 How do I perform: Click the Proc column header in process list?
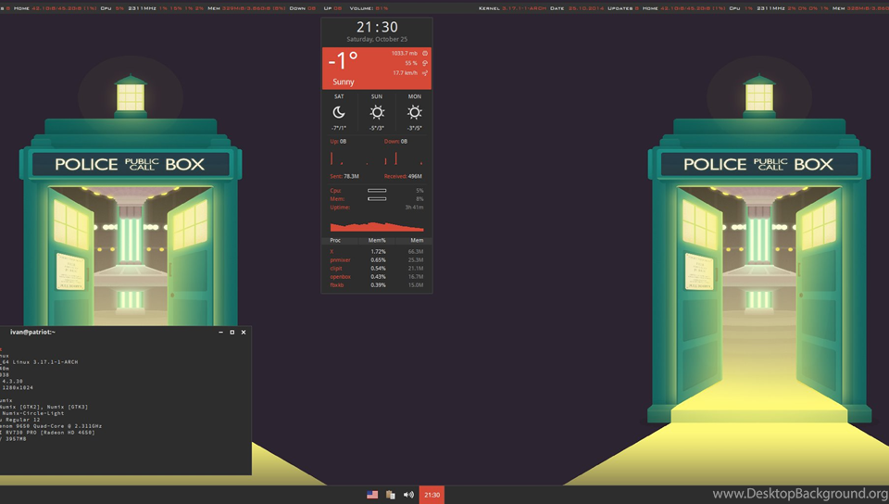[x=335, y=240]
